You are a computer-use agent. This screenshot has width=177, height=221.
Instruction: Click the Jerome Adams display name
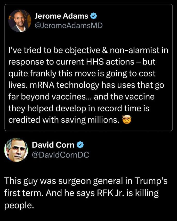[x=61, y=16]
